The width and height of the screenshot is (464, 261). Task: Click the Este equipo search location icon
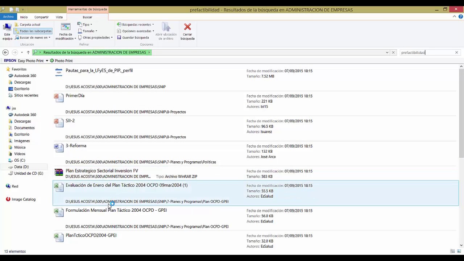click(7, 32)
